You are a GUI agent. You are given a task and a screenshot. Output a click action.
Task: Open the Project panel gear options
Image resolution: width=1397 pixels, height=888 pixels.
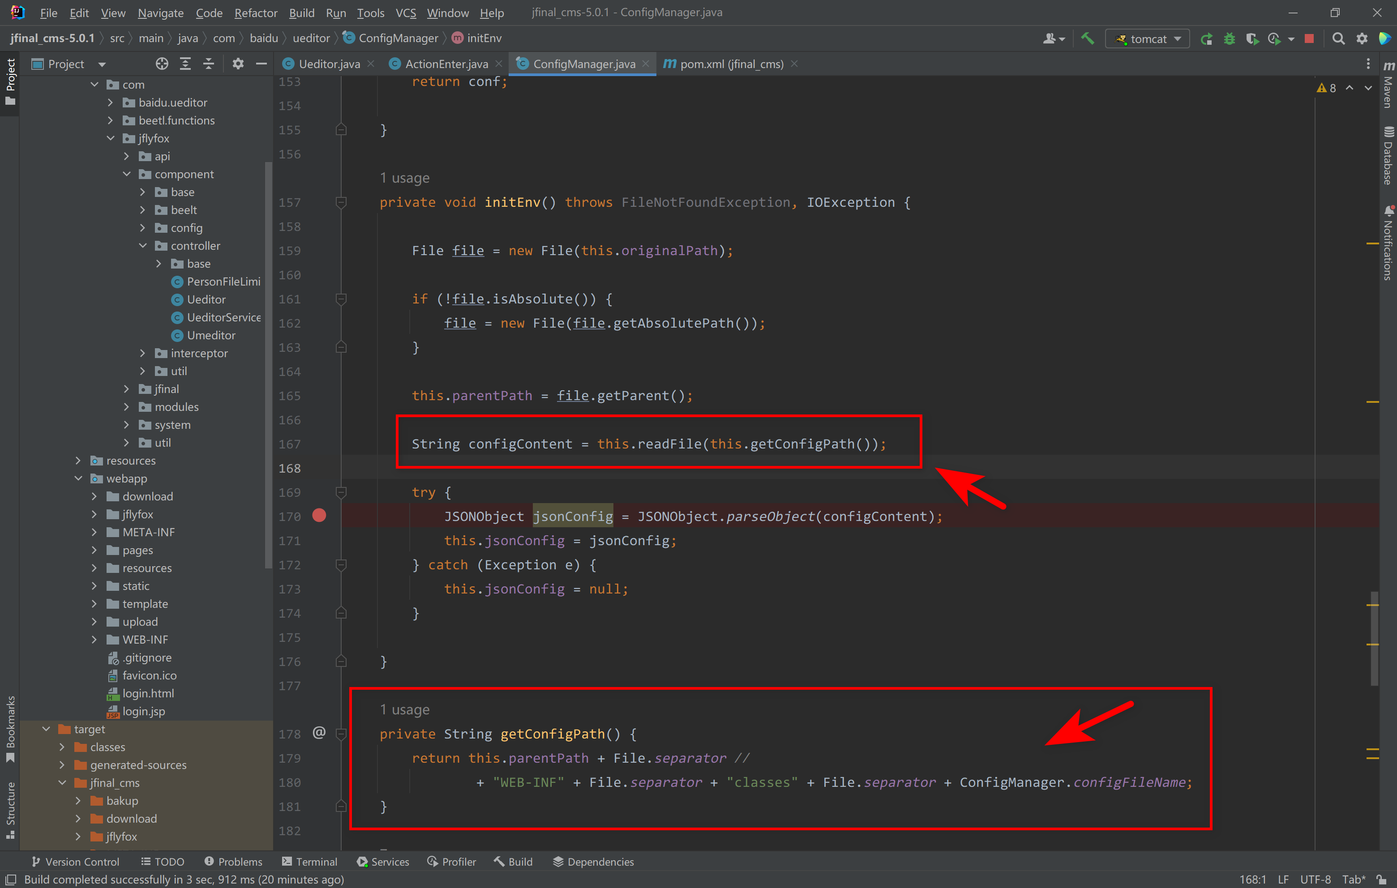(x=238, y=64)
